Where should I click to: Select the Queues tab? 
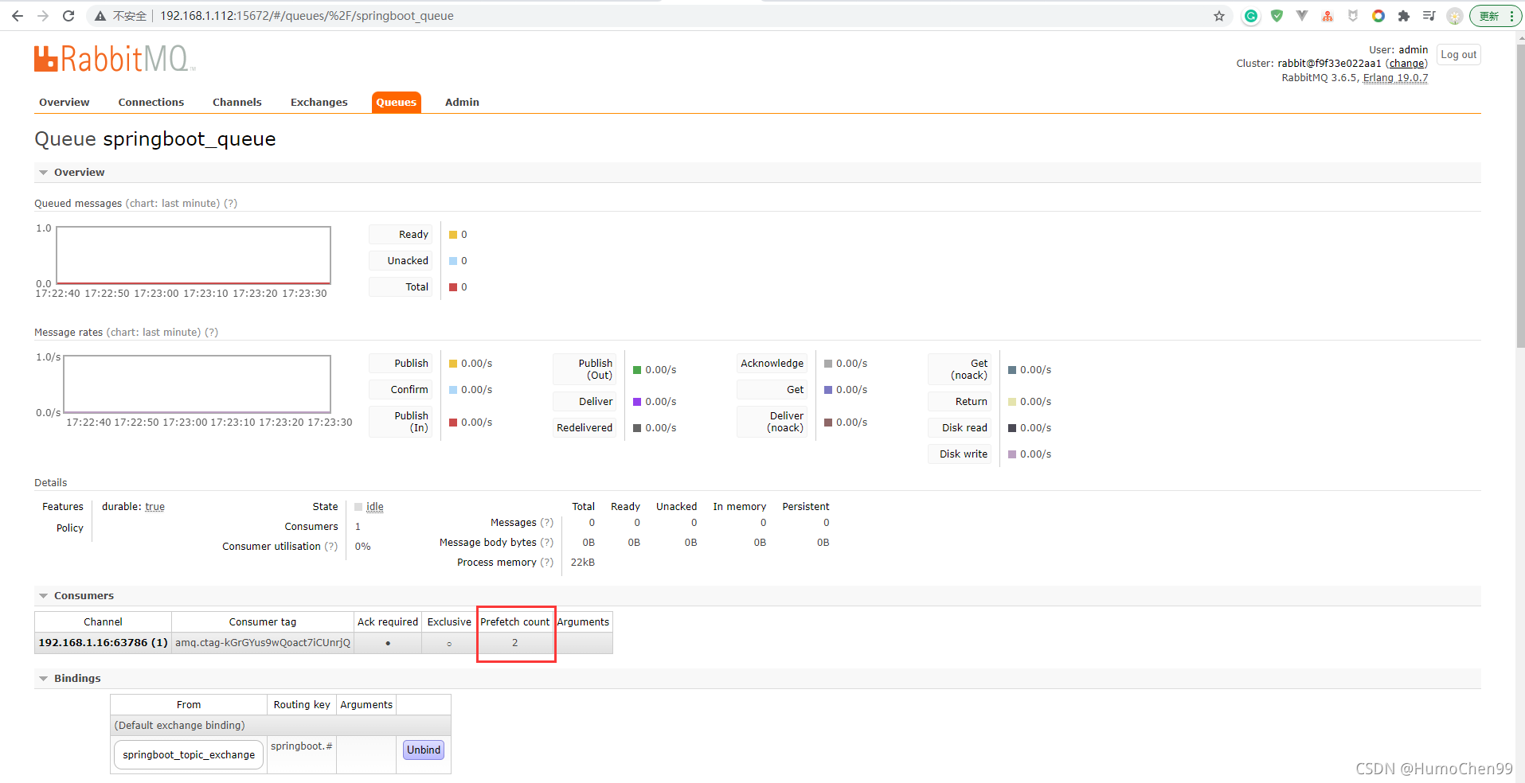pos(397,102)
